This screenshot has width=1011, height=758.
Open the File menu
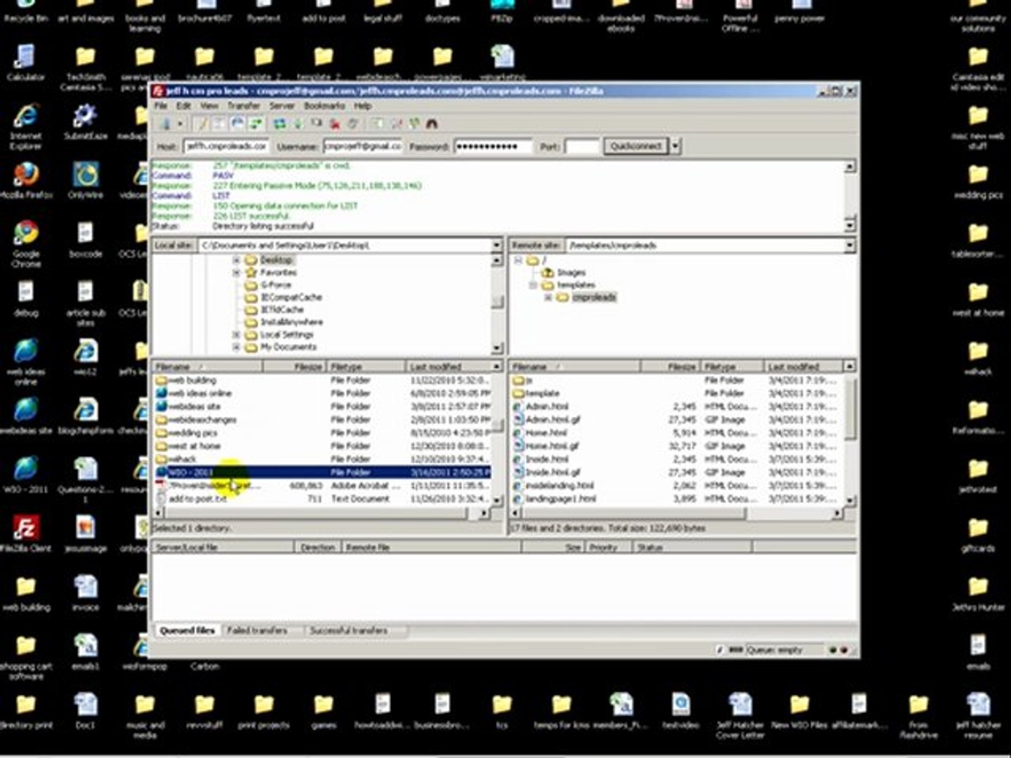[161, 105]
